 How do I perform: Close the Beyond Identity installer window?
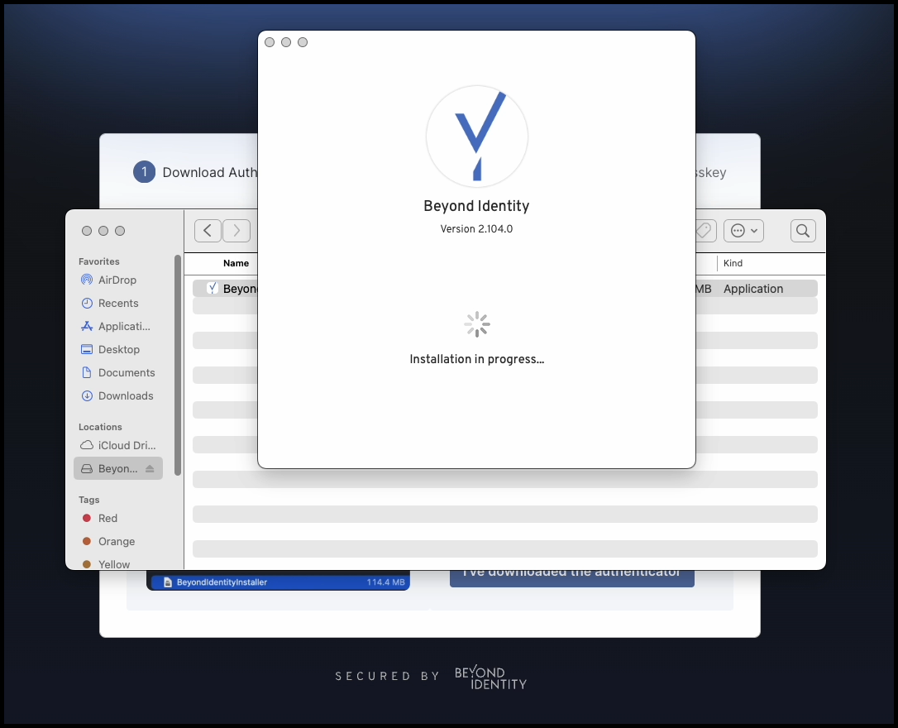(x=270, y=42)
